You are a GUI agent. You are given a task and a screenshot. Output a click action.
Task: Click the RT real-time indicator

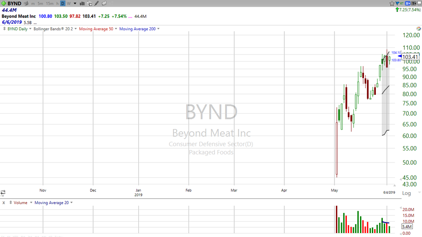pos(402,4)
